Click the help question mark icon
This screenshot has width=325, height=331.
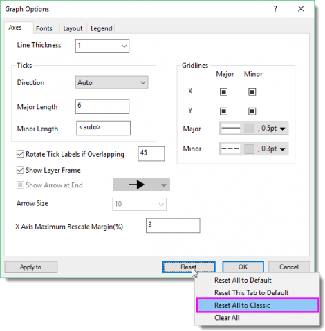pos(275,9)
